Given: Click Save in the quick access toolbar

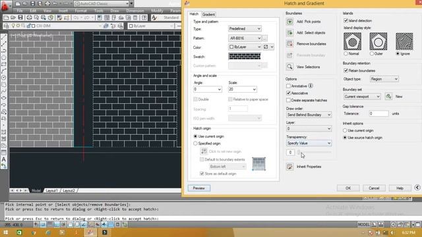Looking at the screenshot, I should [x=32, y=3].
